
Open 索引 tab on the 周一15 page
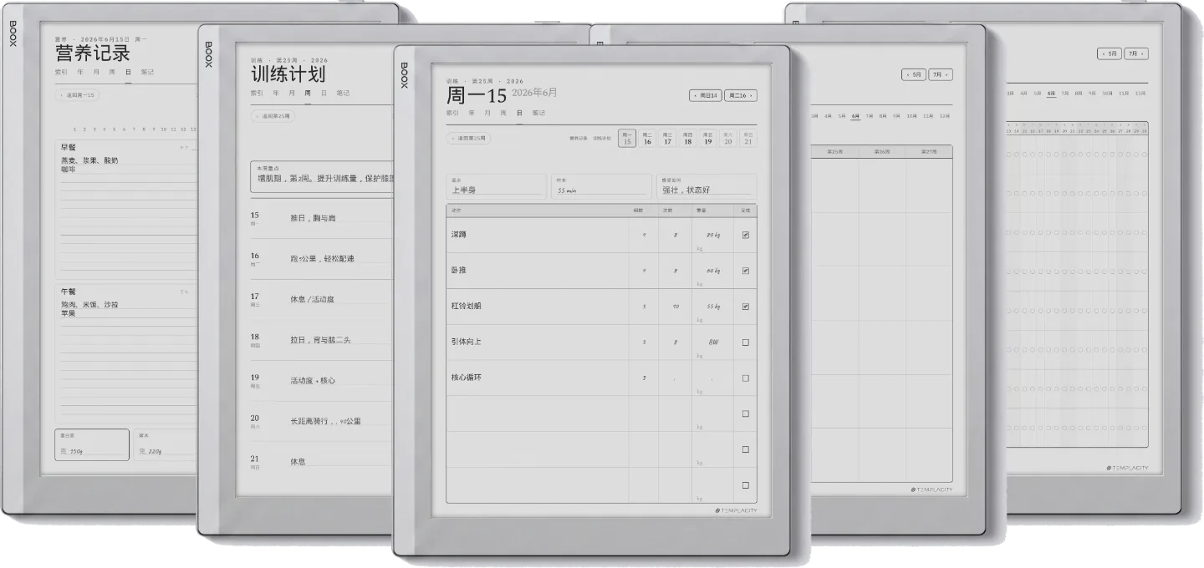coord(452,113)
